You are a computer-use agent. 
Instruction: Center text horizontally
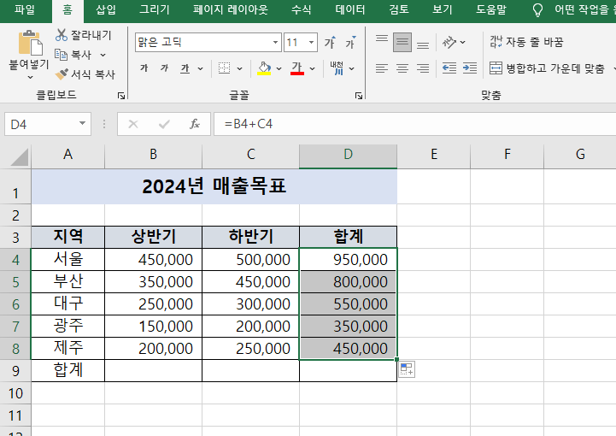pyautogui.click(x=402, y=68)
